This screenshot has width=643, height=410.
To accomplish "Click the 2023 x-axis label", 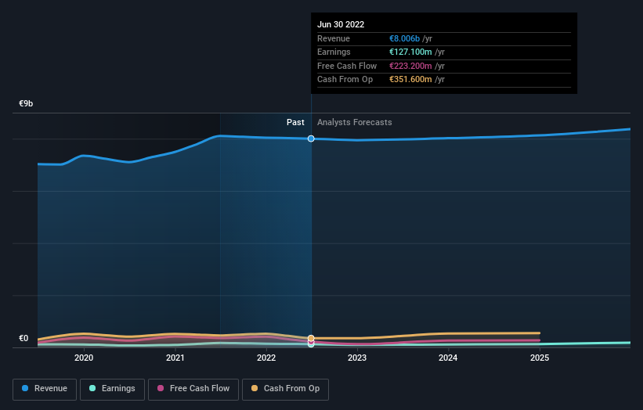I will tap(357, 358).
